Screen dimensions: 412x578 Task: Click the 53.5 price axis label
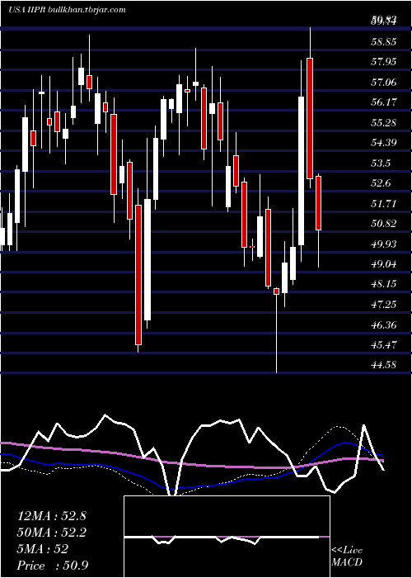tap(381, 163)
